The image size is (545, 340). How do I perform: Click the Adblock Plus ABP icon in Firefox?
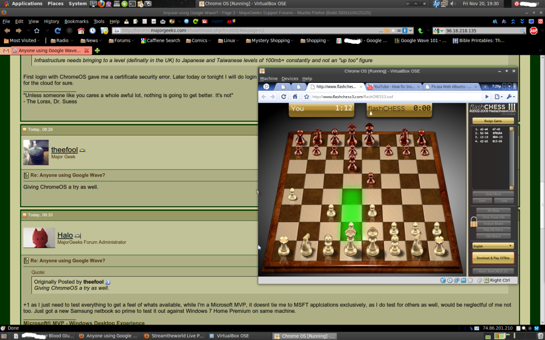point(533,30)
